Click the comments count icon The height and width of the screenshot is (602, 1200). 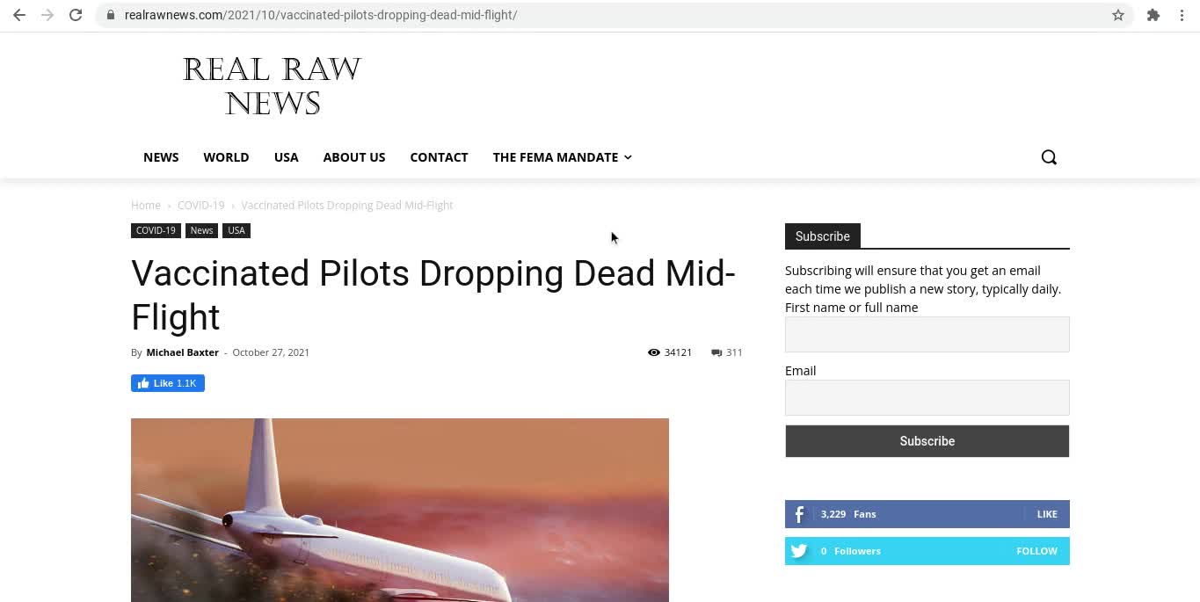point(716,352)
